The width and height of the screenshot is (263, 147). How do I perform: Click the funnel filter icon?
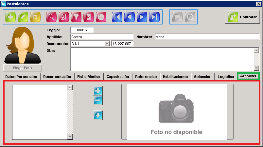76,17
